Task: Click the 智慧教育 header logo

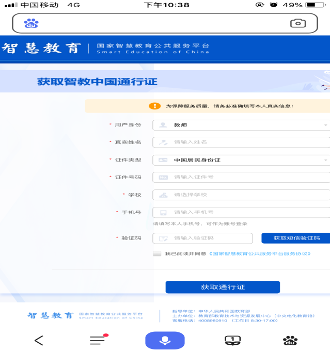Action: (41, 49)
